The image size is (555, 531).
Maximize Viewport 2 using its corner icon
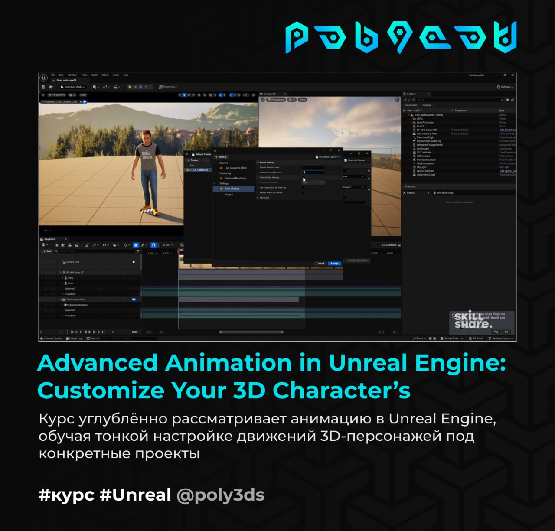[x=396, y=100]
